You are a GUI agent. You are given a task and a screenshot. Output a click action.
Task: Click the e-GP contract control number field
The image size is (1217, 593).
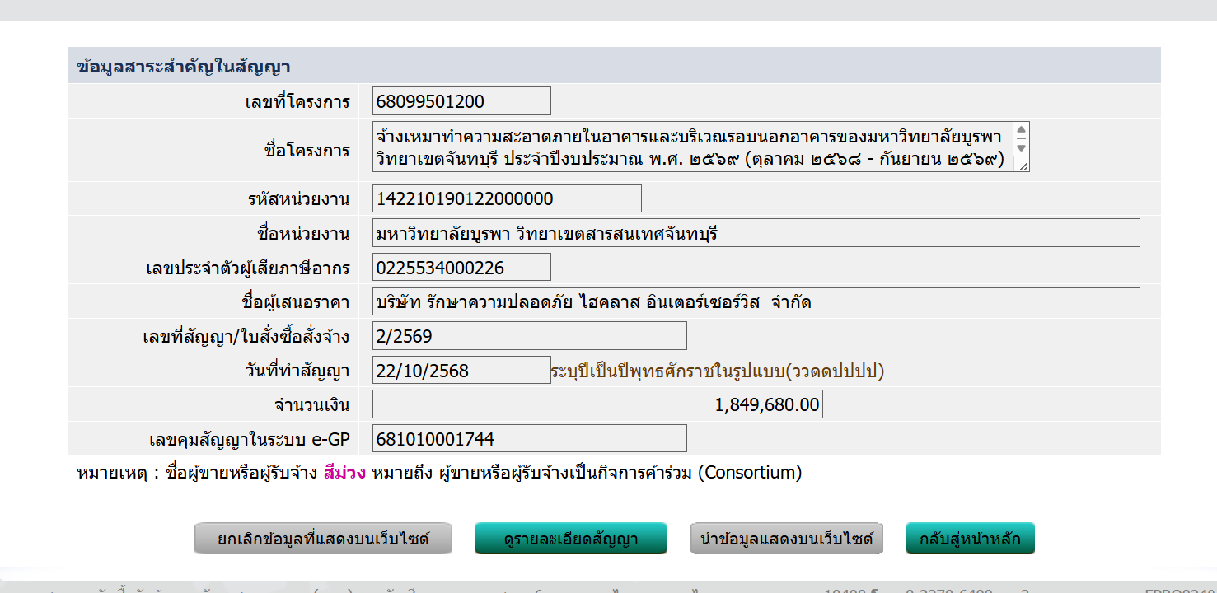point(529,439)
